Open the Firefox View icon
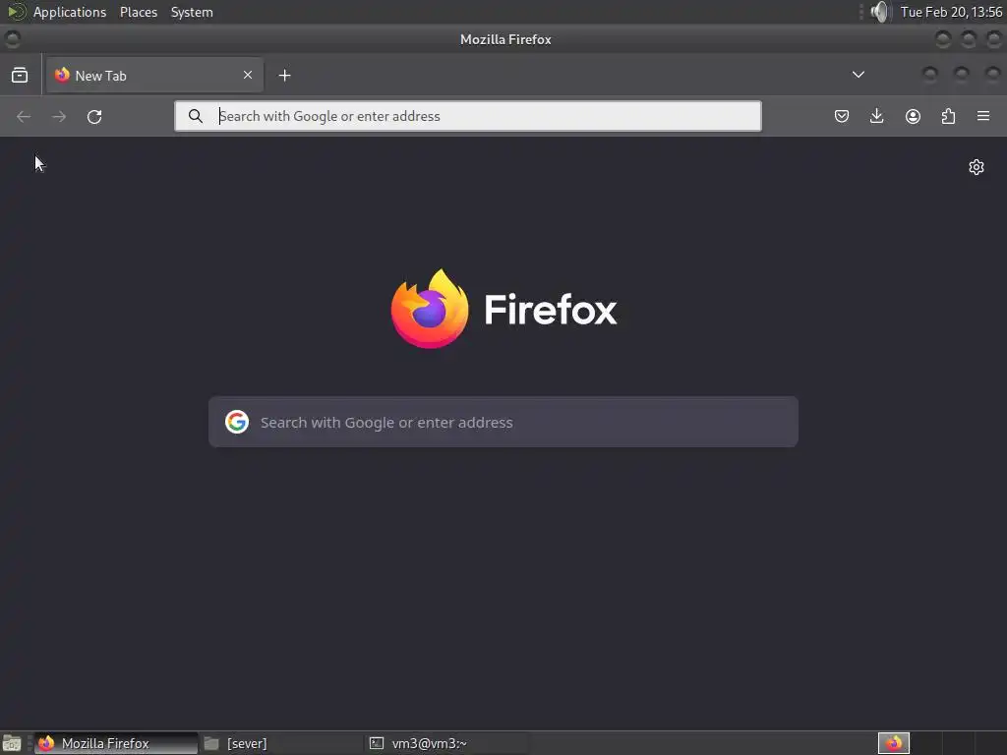Viewport: 1007px width, 755px height. tap(20, 75)
